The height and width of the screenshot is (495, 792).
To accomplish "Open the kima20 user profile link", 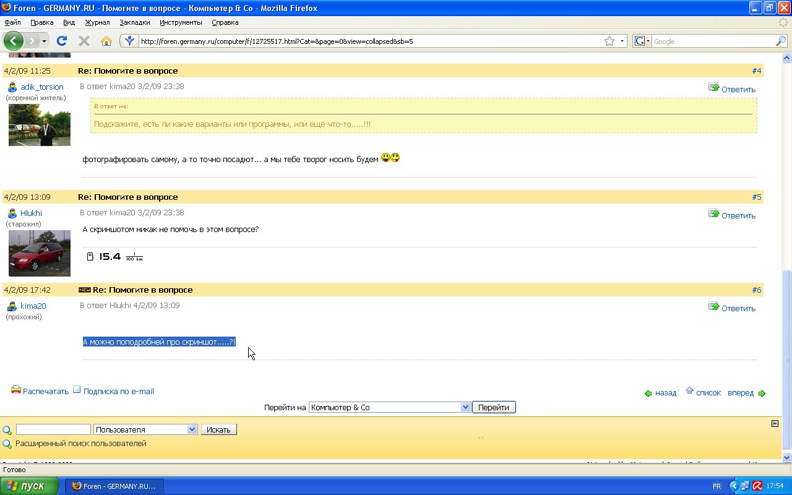I will pos(33,306).
